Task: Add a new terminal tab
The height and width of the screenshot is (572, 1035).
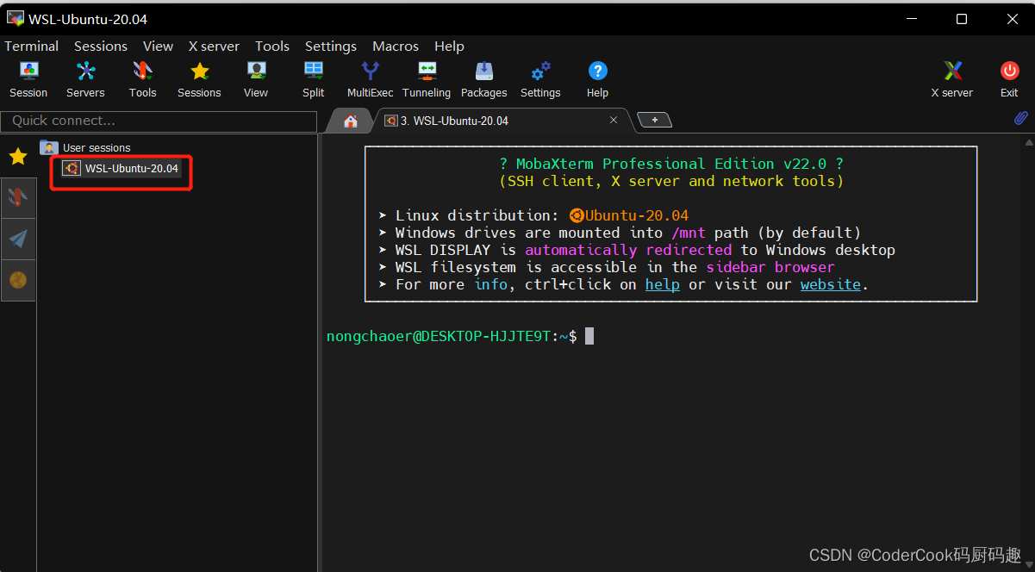Action: [655, 121]
